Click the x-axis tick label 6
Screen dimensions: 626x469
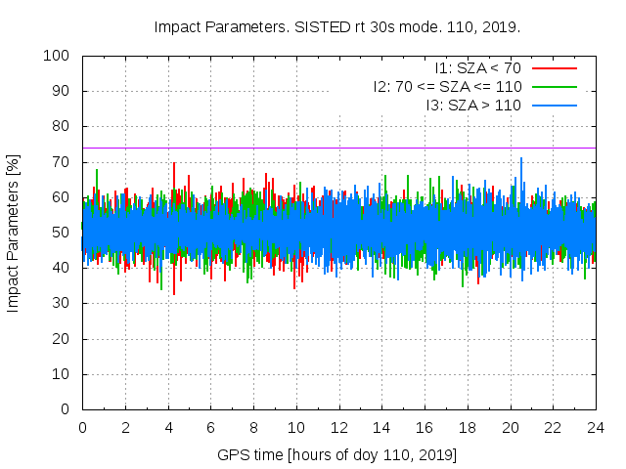(210, 428)
